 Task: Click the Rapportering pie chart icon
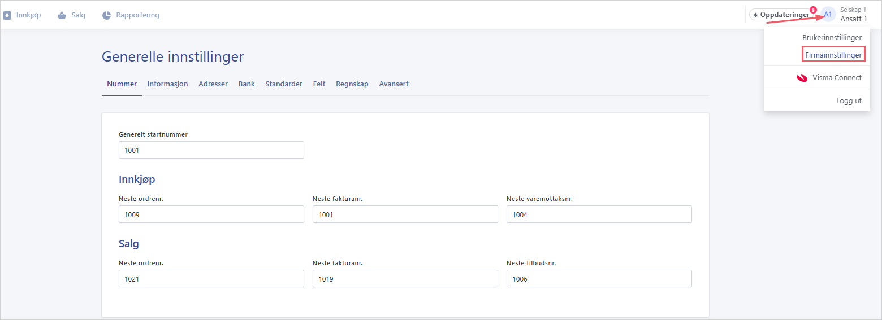(106, 15)
